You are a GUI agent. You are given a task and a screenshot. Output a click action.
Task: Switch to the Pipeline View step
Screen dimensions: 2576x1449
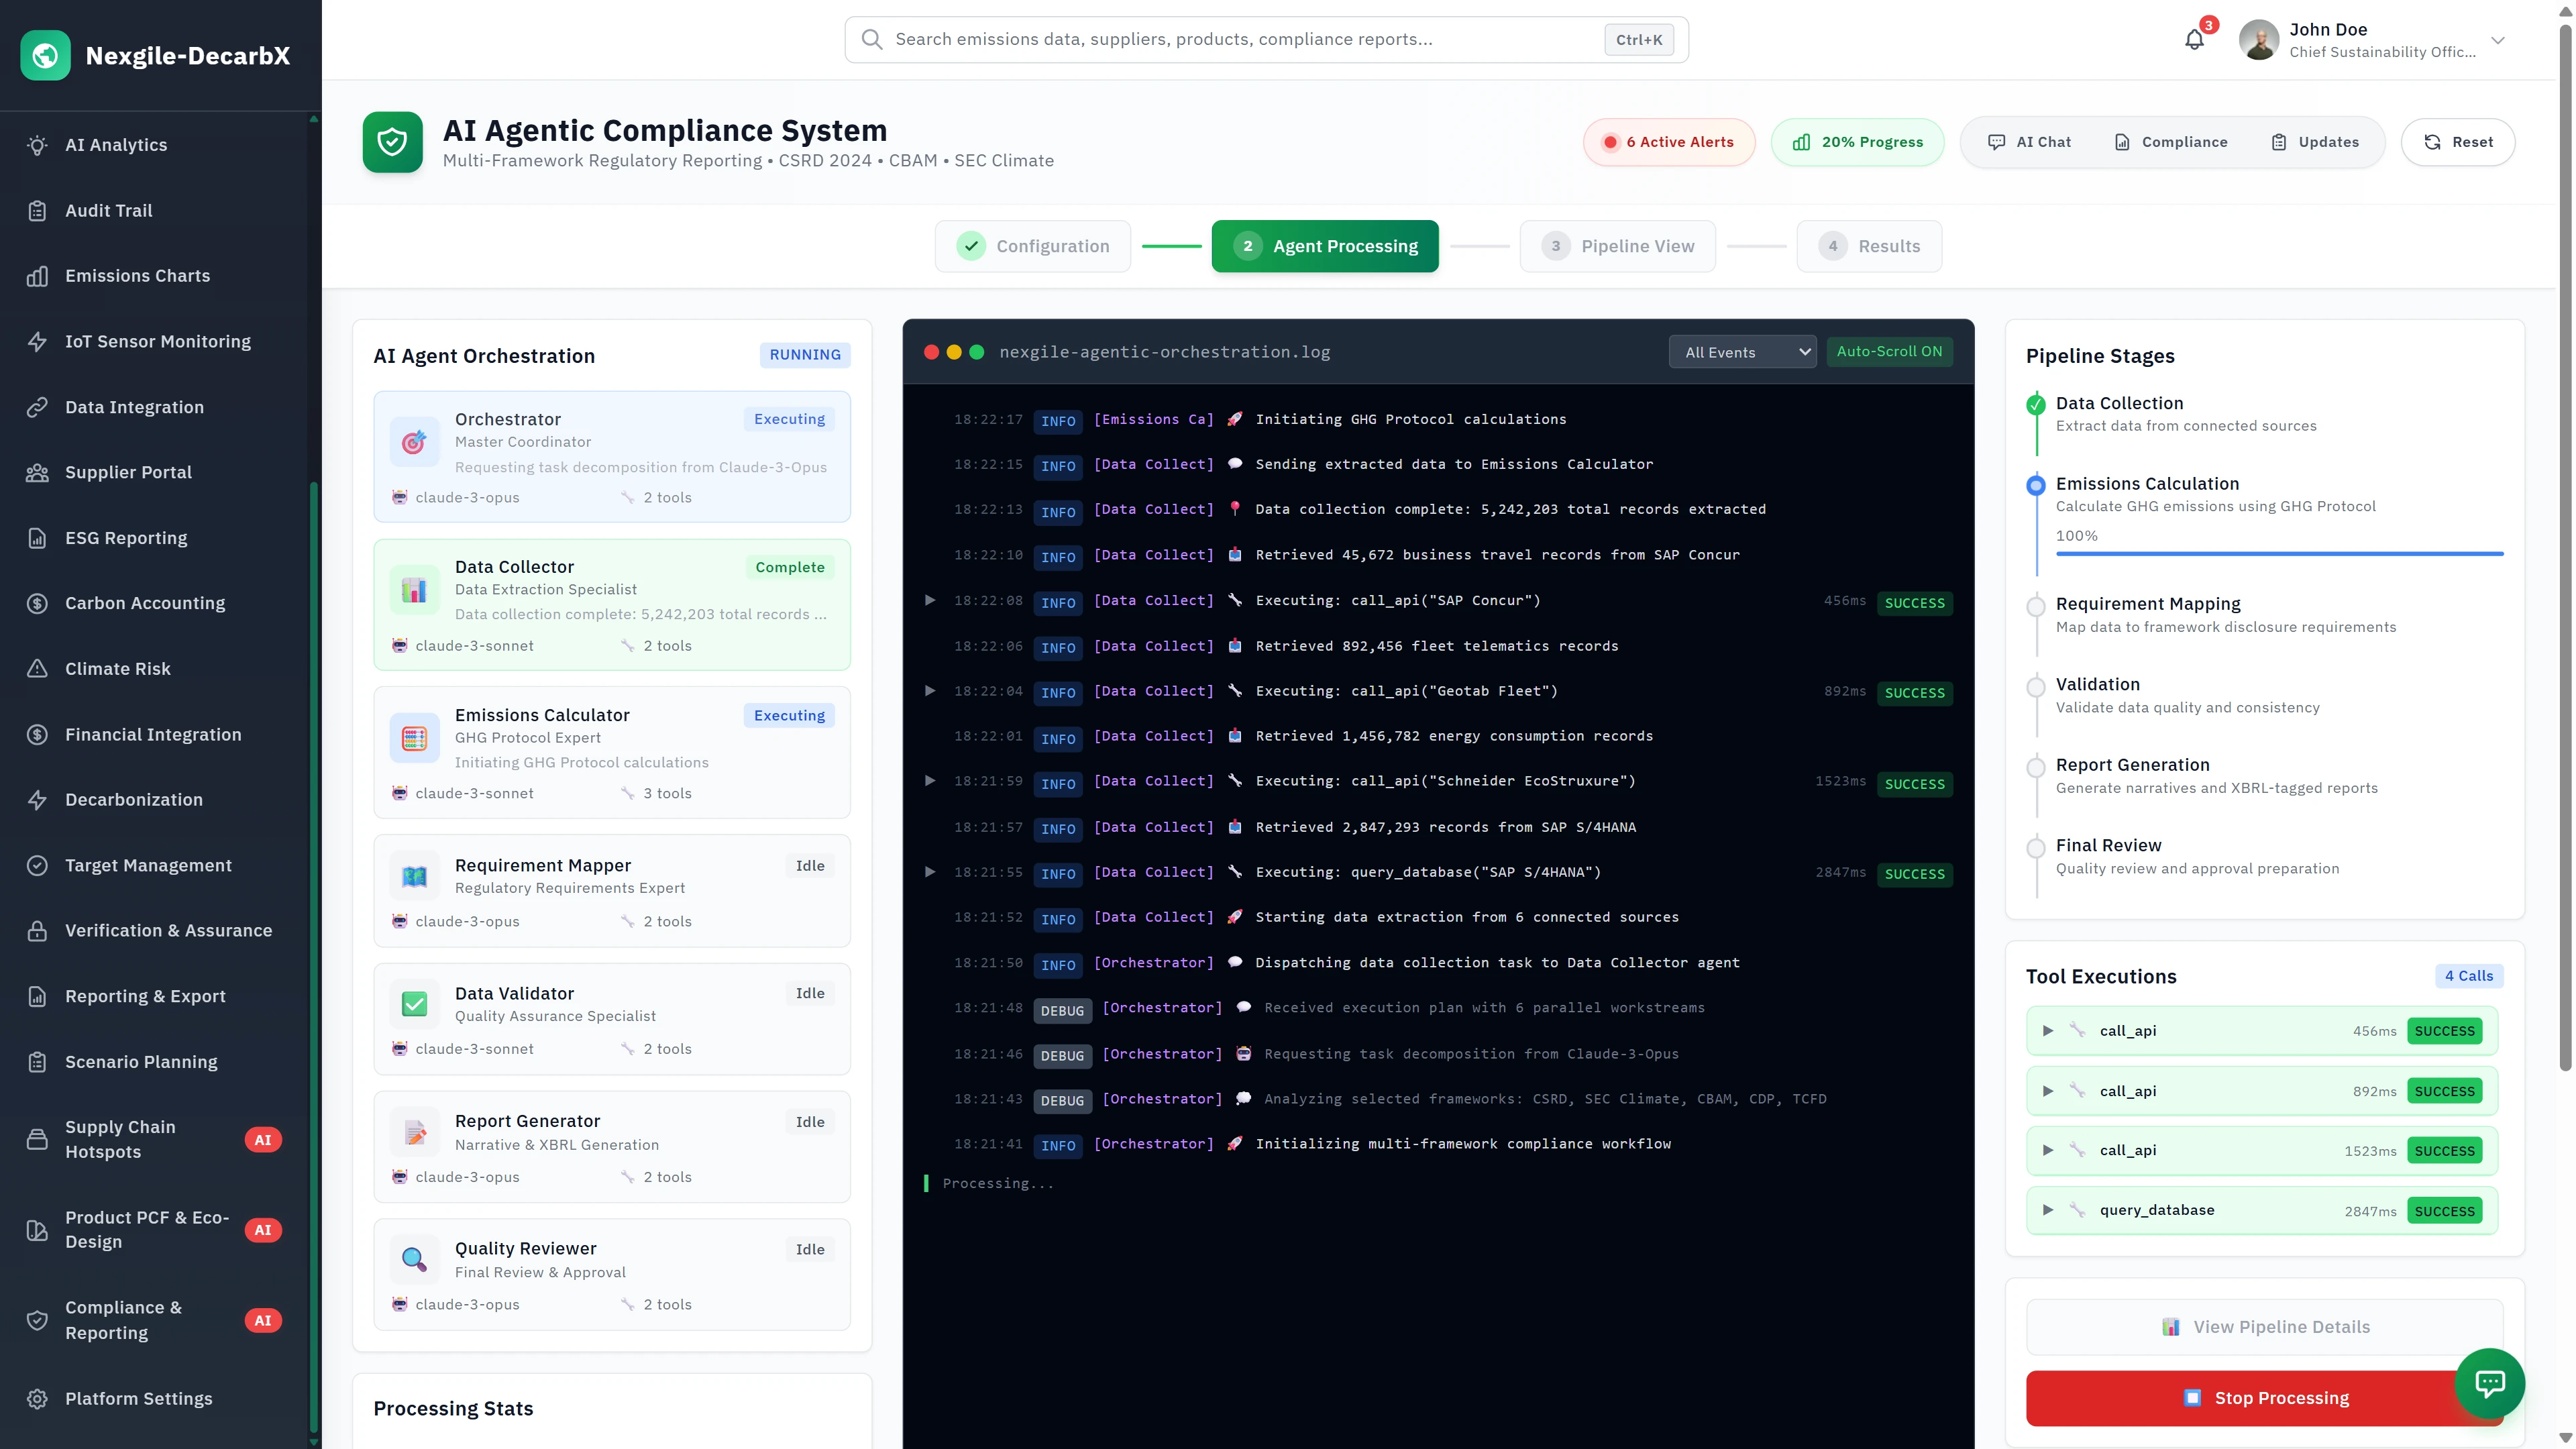click(1618, 246)
